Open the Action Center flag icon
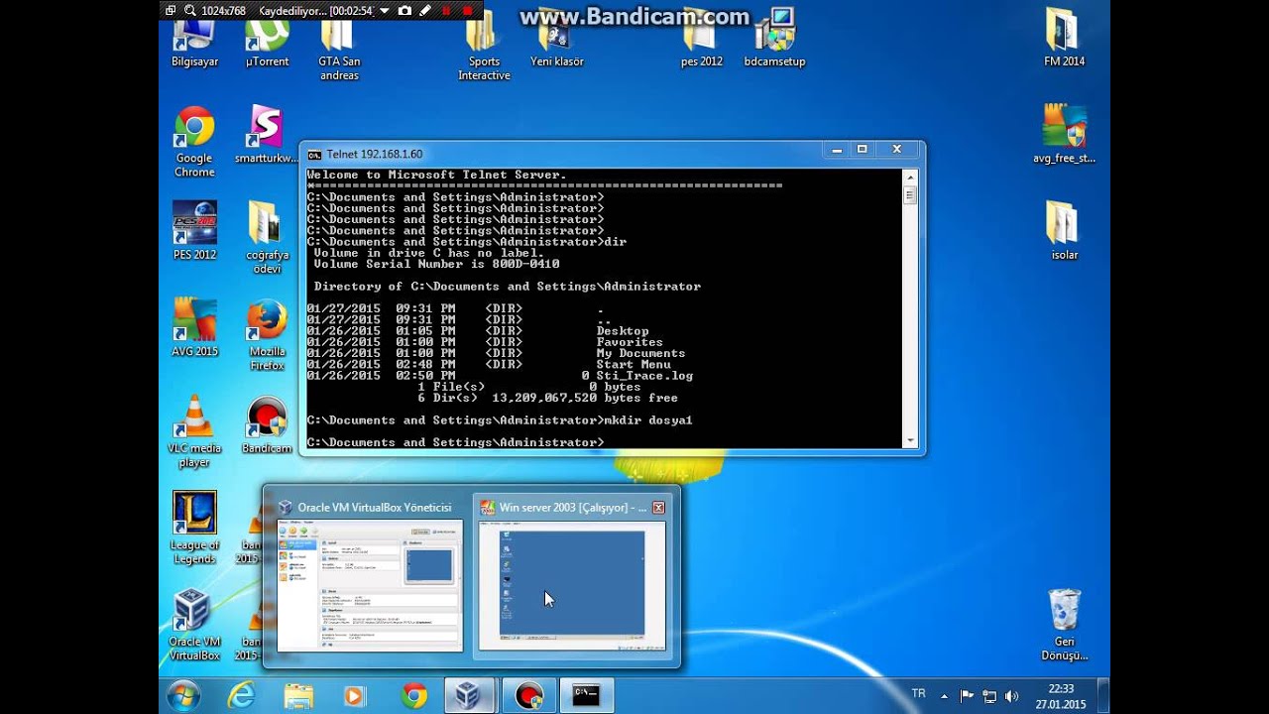The image size is (1269, 714). coord(967,696)
